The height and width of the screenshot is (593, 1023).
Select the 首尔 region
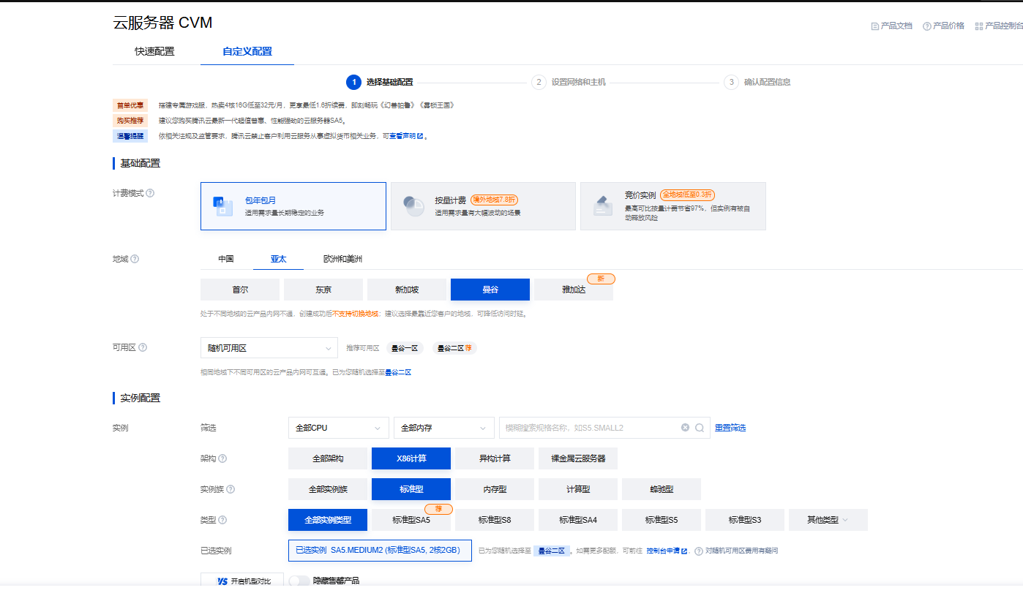(240, 290)
